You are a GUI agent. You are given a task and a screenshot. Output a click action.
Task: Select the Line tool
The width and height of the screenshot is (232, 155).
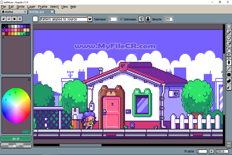(x=229, y=68)
